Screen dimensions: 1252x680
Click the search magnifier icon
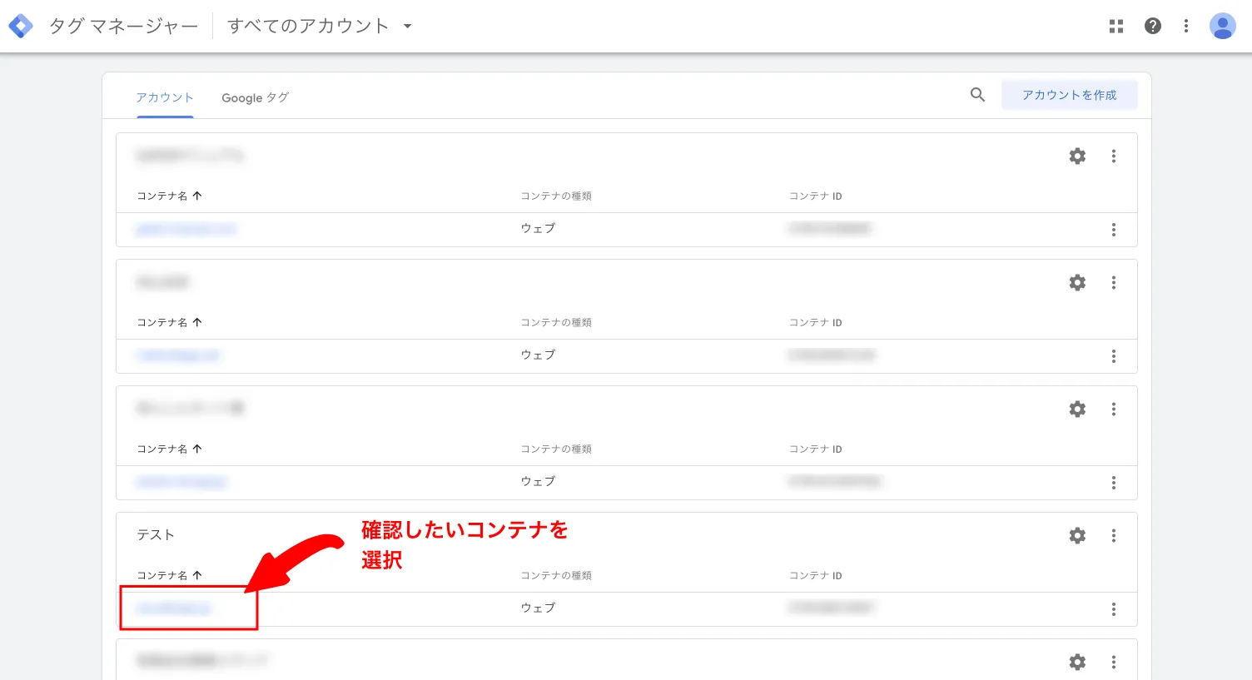click(977, 95)
